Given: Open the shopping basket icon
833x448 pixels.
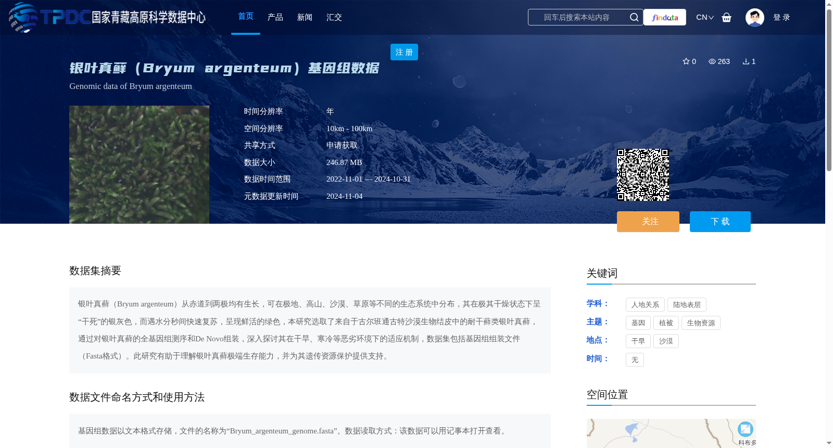Looking at the screenshot, I should [x=727, y=17].
